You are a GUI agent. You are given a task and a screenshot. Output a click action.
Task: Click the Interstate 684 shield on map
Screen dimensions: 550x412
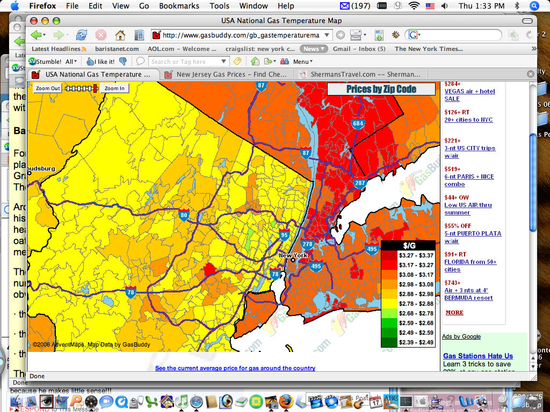coord(358,123)
